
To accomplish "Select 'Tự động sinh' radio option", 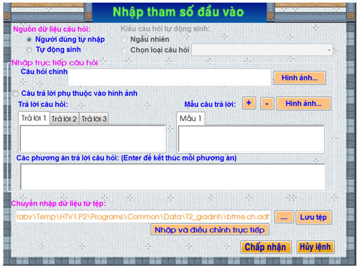I will click(x=29, y=50).
